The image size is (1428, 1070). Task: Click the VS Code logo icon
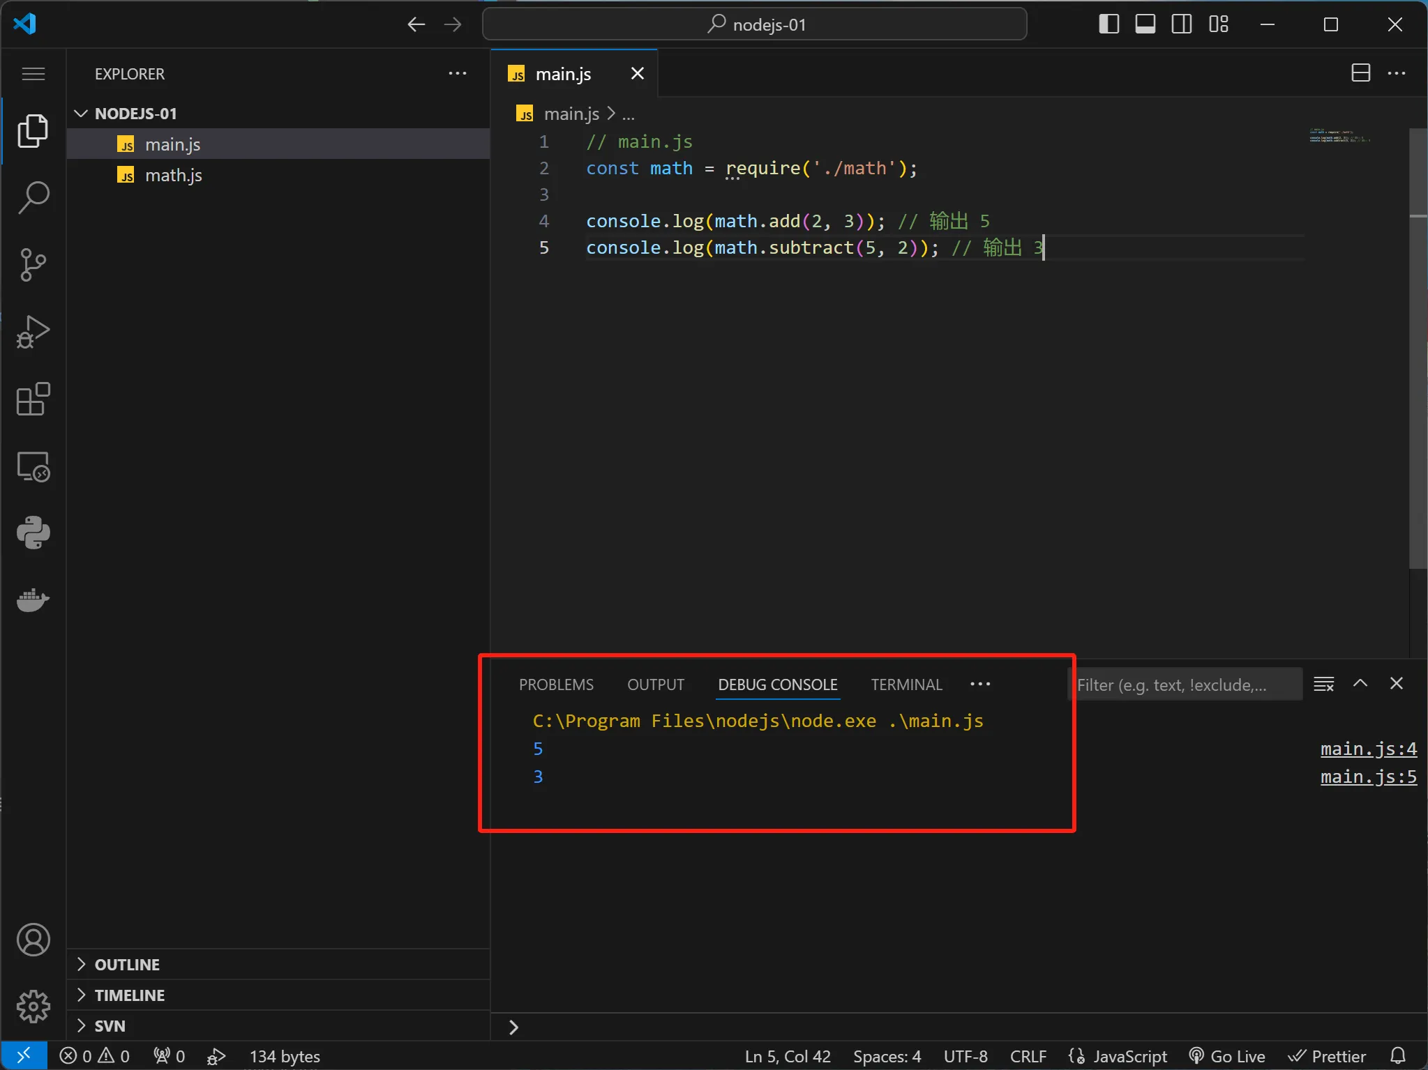(24, 24)
